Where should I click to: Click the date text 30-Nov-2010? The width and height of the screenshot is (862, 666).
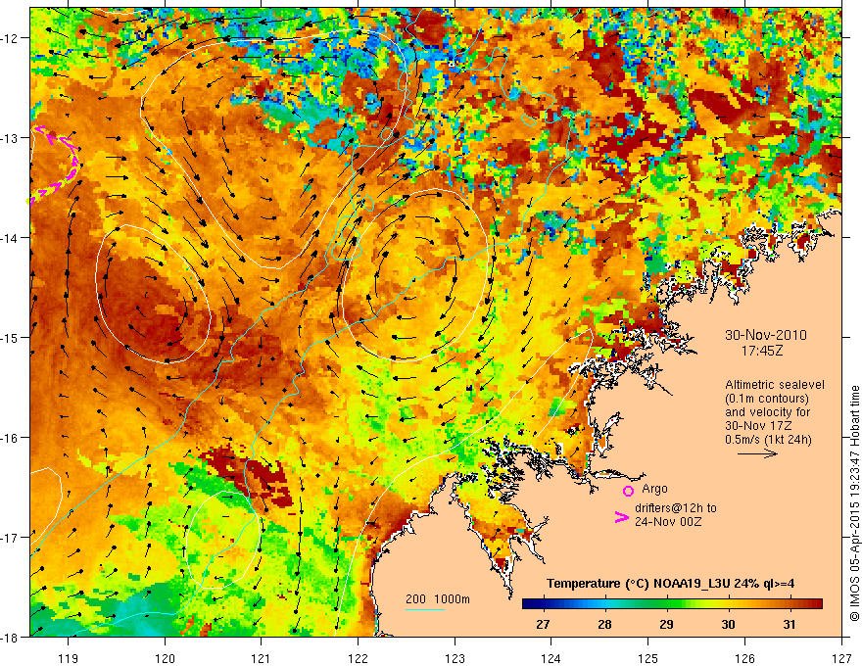pos(766,335)
